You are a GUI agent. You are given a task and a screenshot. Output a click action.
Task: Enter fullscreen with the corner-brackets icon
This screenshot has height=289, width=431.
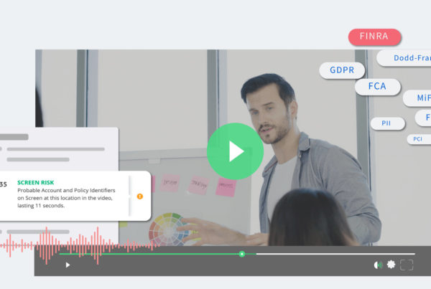[407, 265]
